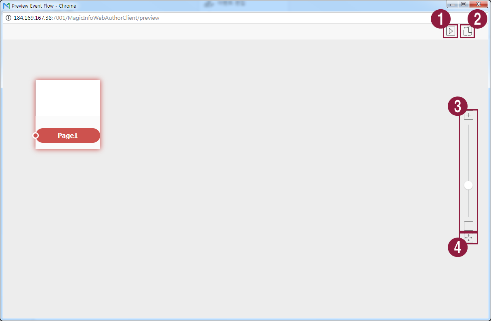Click the fit-to-screen arrows icon

click(x=468, y=238)
